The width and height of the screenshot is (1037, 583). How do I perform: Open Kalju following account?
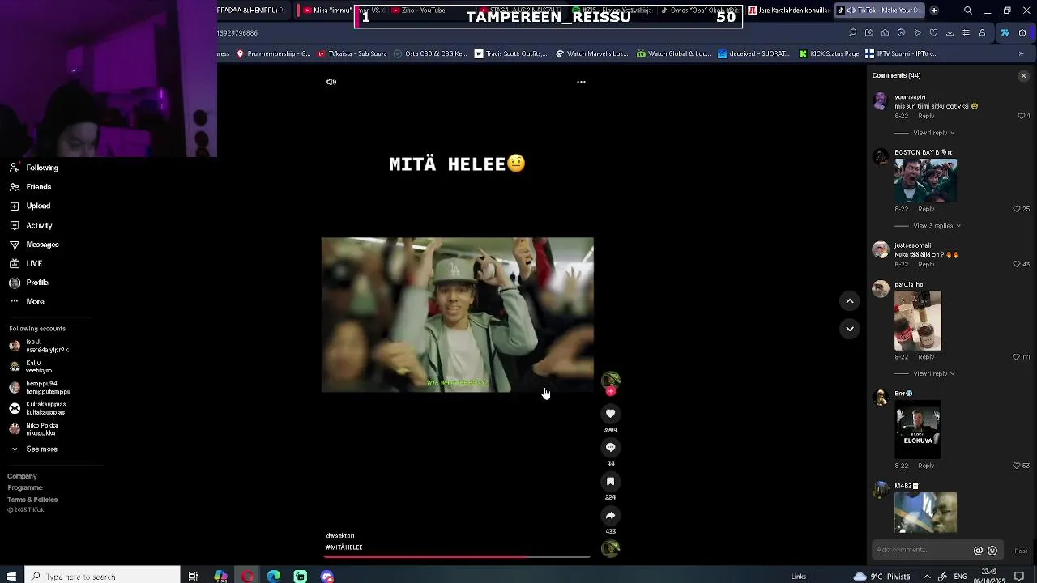32,367
